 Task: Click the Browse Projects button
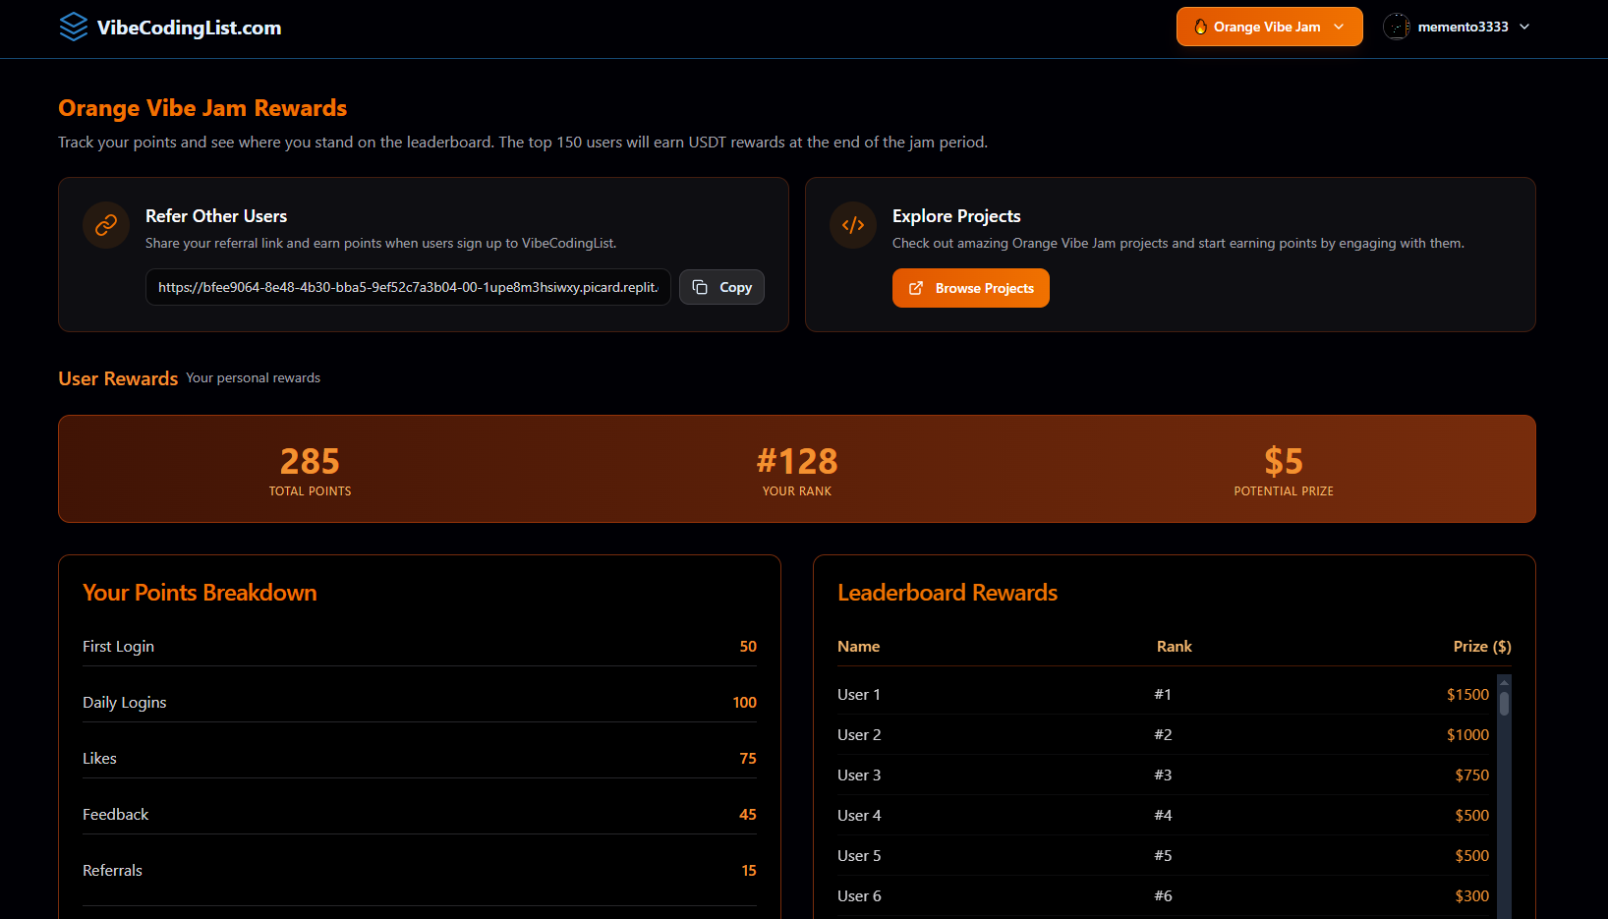(x=970, y=288)
